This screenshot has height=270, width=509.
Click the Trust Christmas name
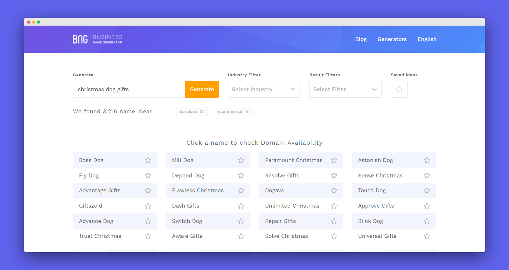tap(100, 236)
